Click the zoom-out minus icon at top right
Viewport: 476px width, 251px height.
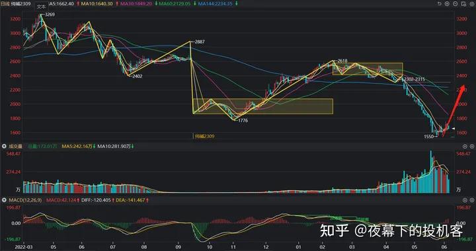(x=455, y=4)
